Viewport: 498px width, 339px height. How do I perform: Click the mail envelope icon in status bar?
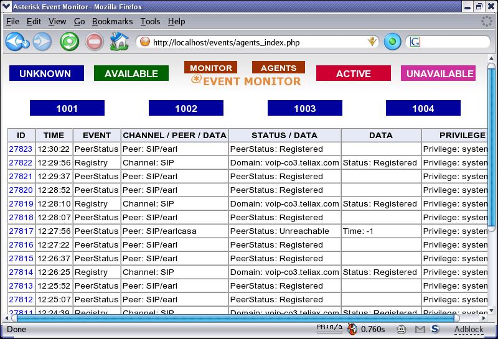pyautogui.click(x=420, y=329)
